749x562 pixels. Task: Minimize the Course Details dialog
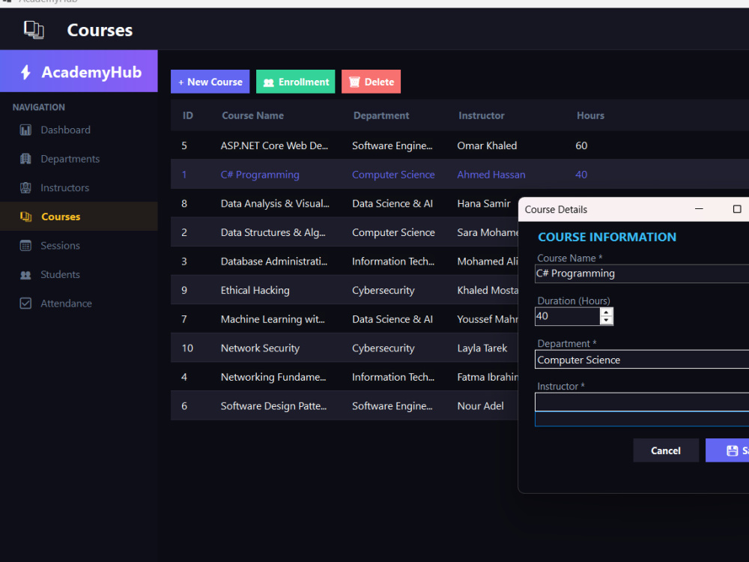point(699,209)
